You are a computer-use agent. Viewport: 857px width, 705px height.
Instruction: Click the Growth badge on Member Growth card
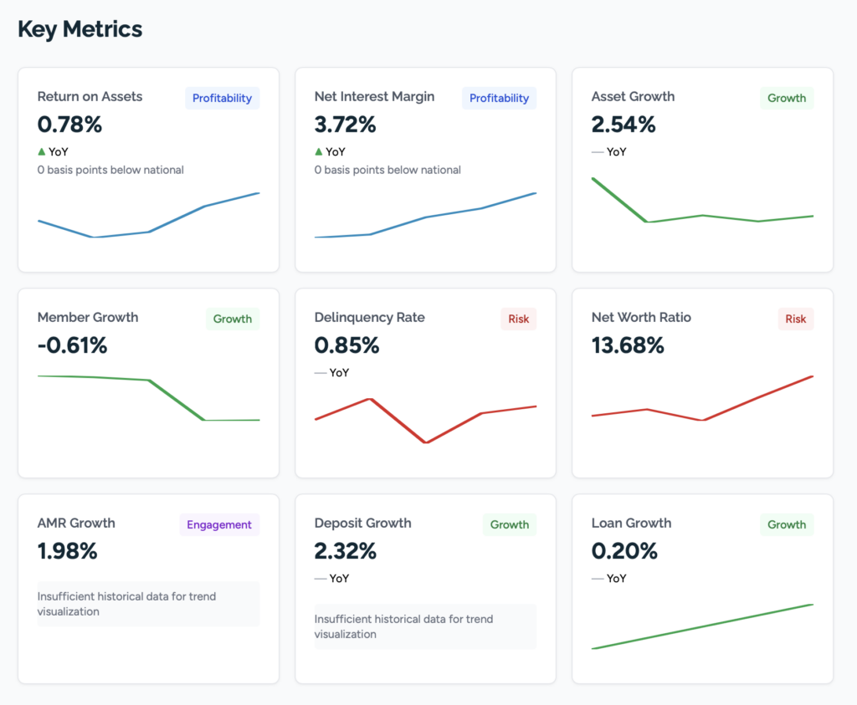tap(233, 319)
